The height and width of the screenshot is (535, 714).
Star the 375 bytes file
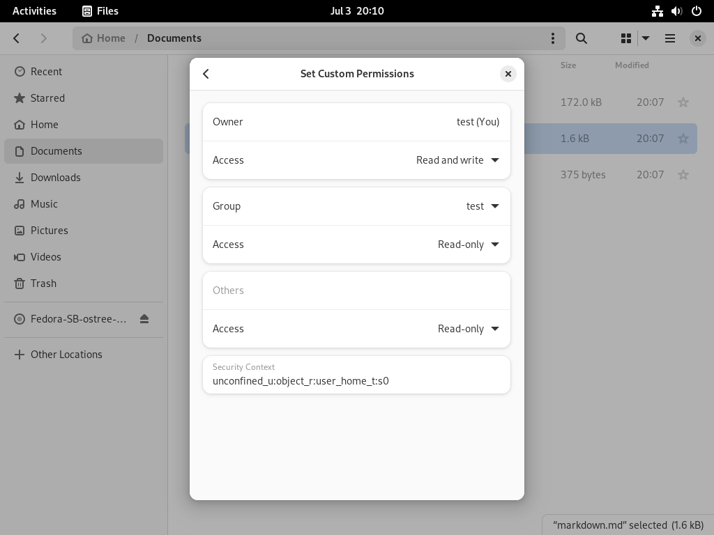tap(683, 175)
